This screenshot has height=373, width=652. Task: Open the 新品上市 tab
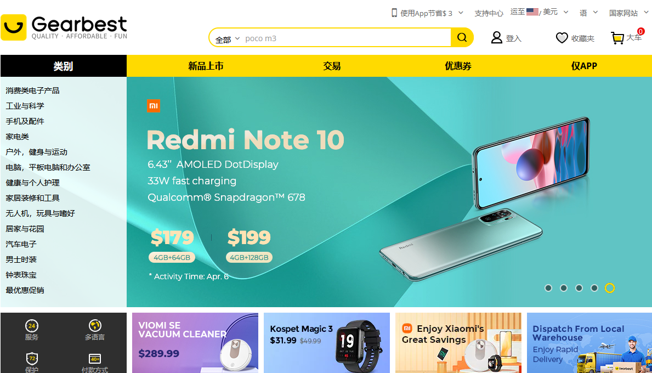[x=206, y=66]
